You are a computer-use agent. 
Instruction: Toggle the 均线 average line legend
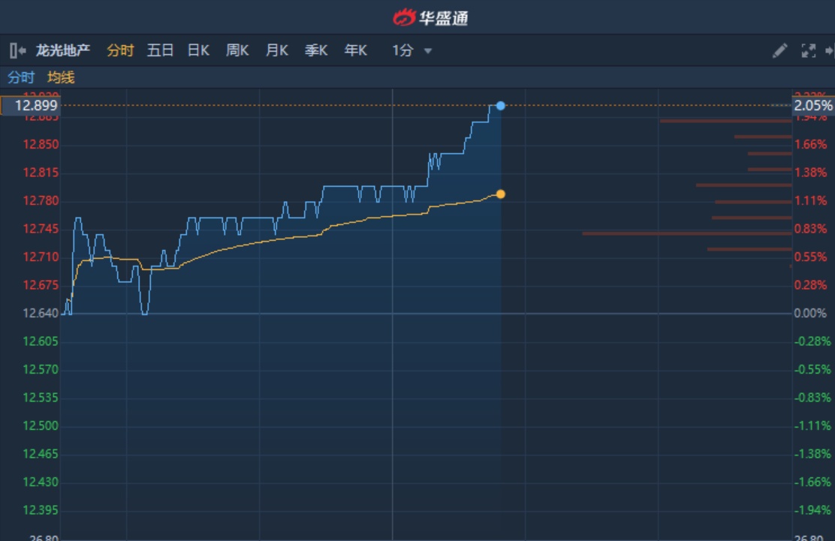pos(61,77)
